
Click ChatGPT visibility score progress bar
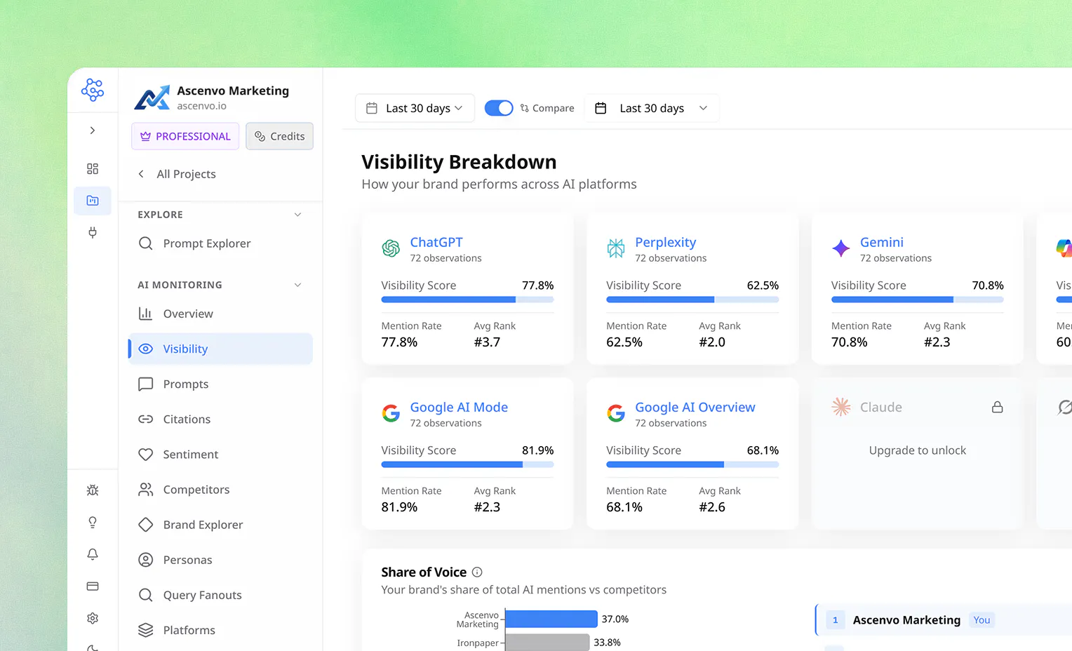click(x=467, y=300)
